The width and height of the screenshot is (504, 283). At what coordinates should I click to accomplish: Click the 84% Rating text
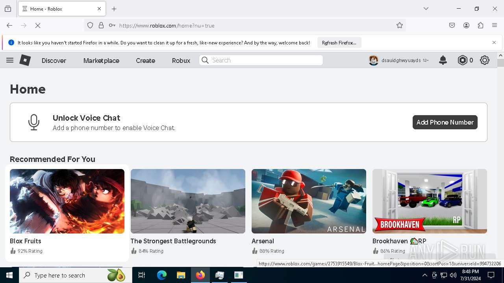[x=151, y=251]
